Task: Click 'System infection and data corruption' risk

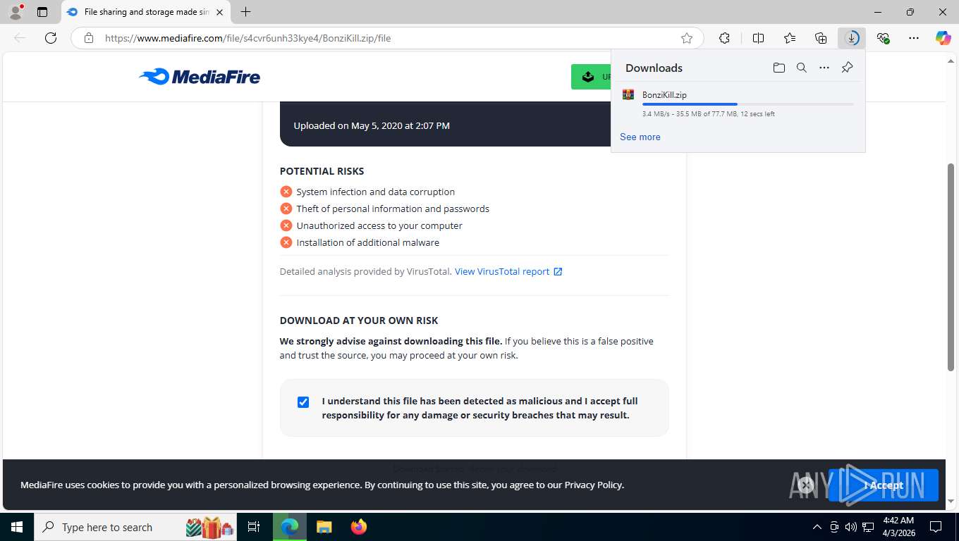Action: [375, 192]
